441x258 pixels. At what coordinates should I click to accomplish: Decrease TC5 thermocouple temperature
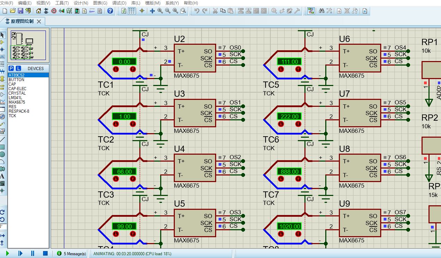click(x=281, y=69)
